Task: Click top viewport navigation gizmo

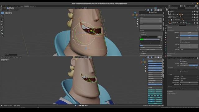Action: pyautogui.click(x=135, y=15)
